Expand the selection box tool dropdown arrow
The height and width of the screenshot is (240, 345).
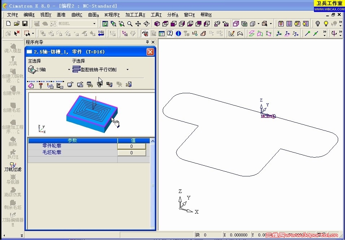coord(33,34)
